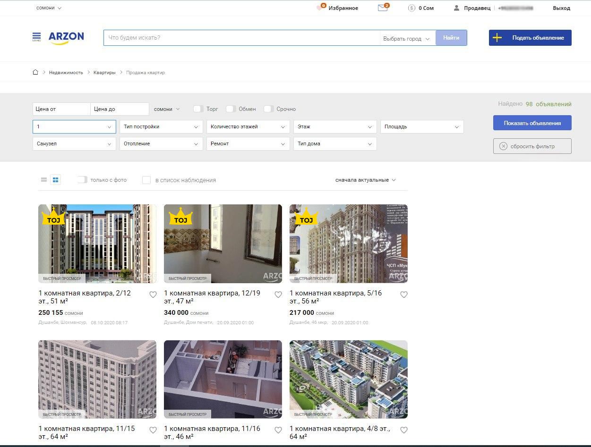Go to Недвижимость breadcrumb
This screenshot has height=447, width=591.
[x=66, y=73]
